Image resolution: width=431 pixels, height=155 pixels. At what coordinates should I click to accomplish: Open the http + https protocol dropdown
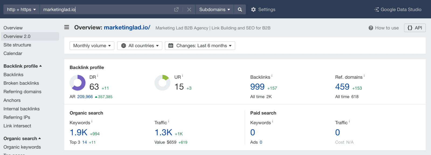[x=22, y=9]
